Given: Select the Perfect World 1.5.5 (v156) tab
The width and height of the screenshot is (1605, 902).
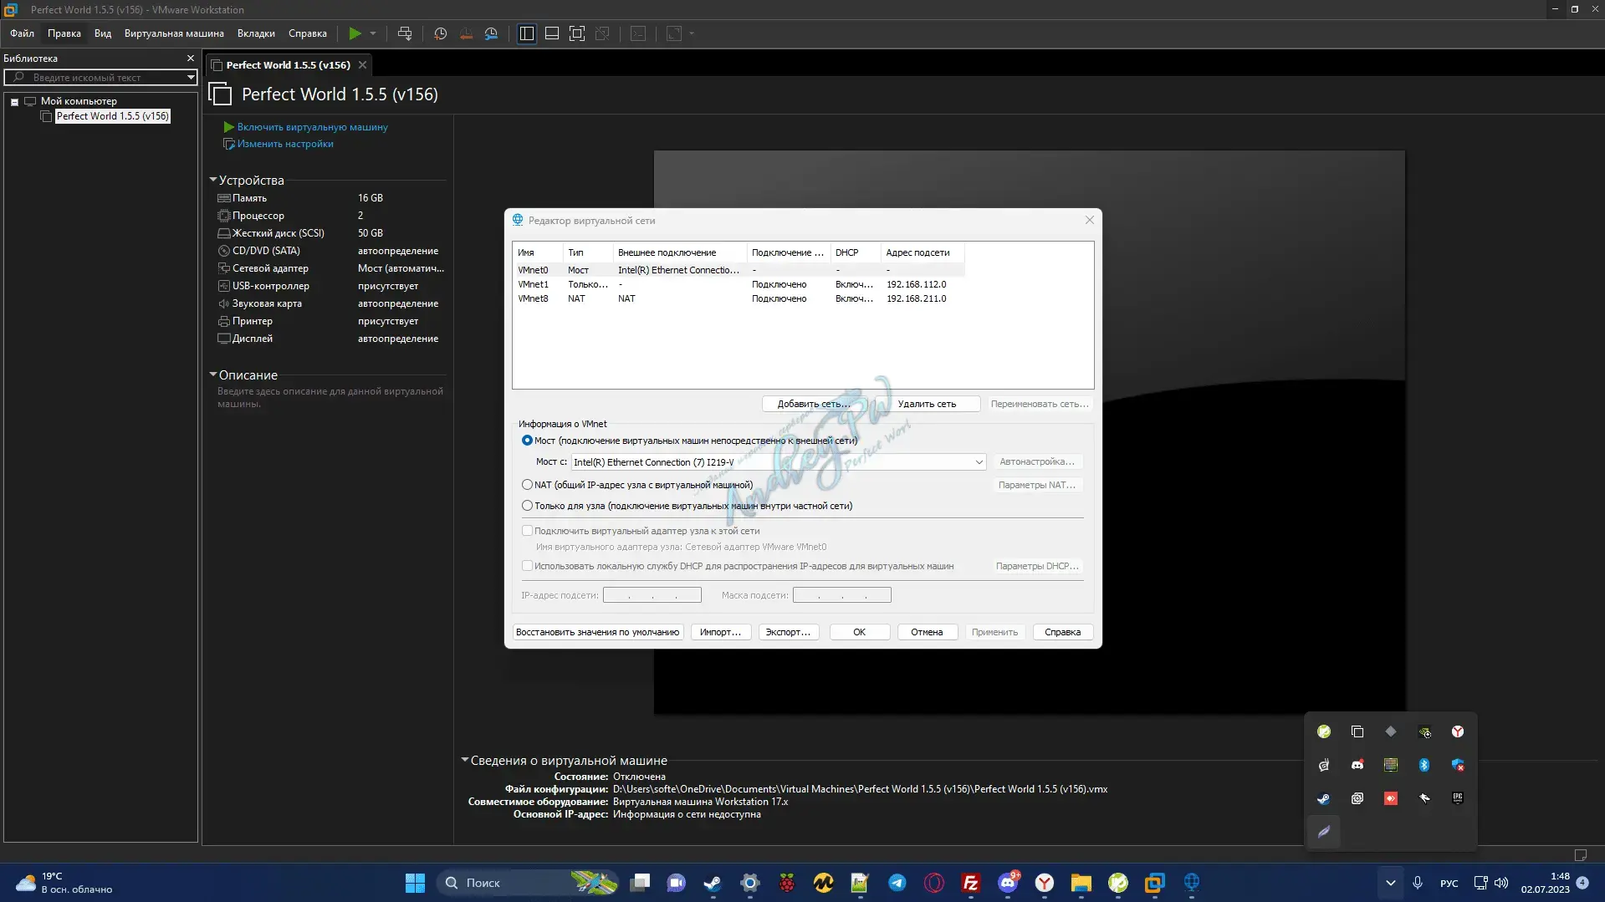Looking at the screenshot, I should click(288, 65).
